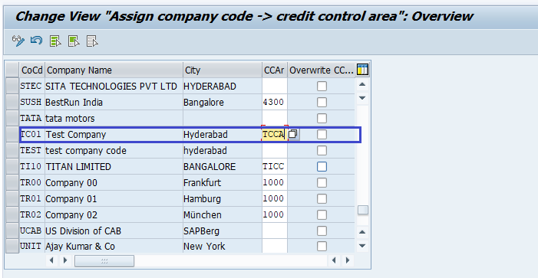The width and height of the screenshot is (538, 278).
Task: Click CCAr field of BestRun India (4300)
Action: 275,103
